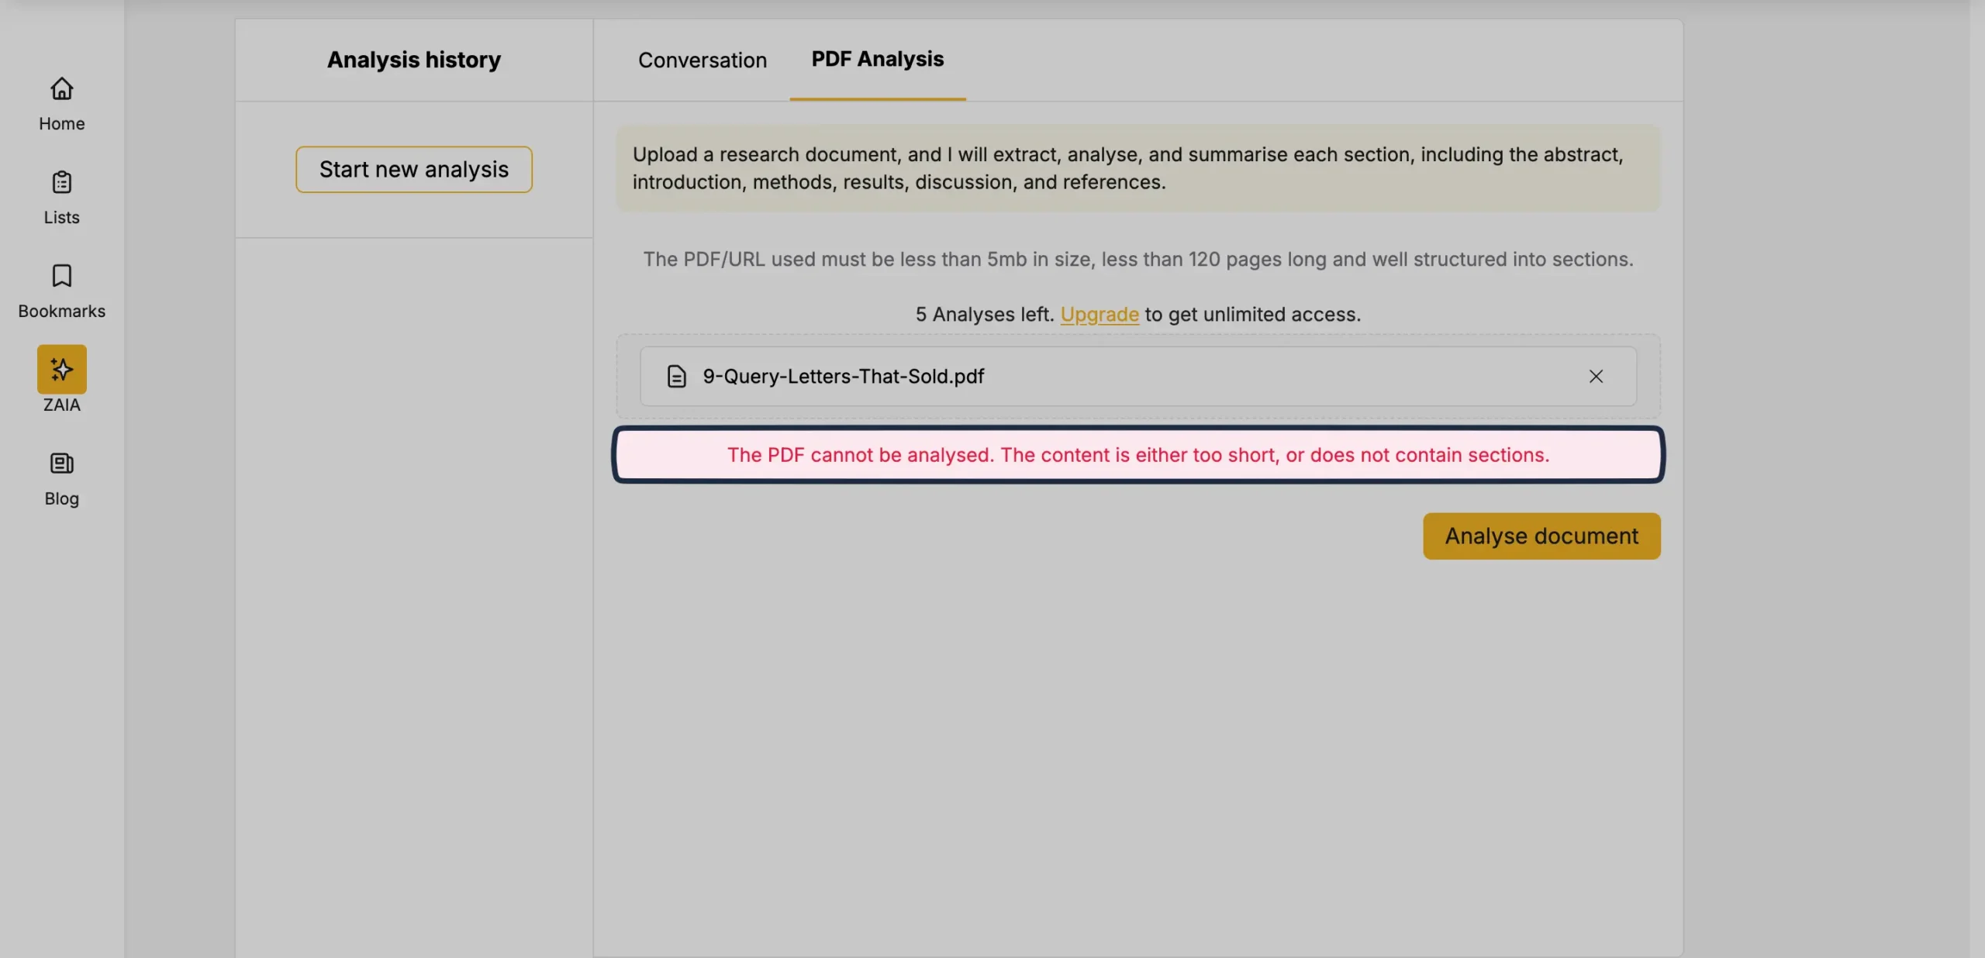
Task: Open the Lists icon in sidebar
Action: [61, 182]
